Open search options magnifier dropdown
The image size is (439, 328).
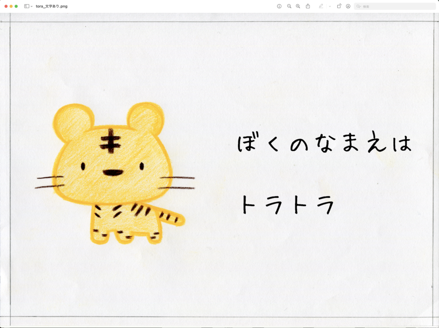359,6
